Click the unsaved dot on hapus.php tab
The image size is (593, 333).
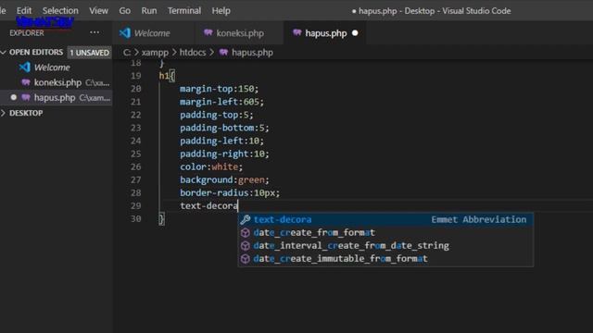pyautogui.click(x=355, y=33)
